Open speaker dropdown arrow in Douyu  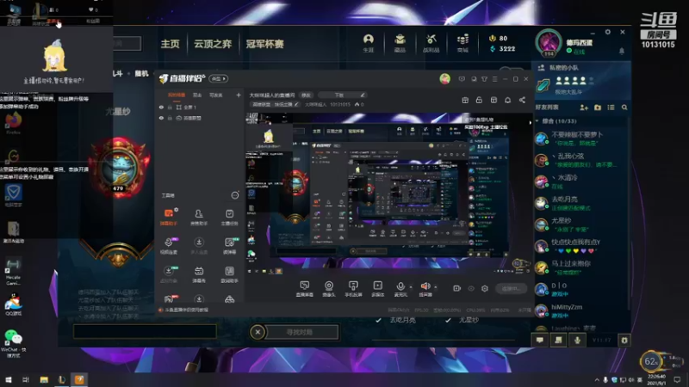pos(436,287)
